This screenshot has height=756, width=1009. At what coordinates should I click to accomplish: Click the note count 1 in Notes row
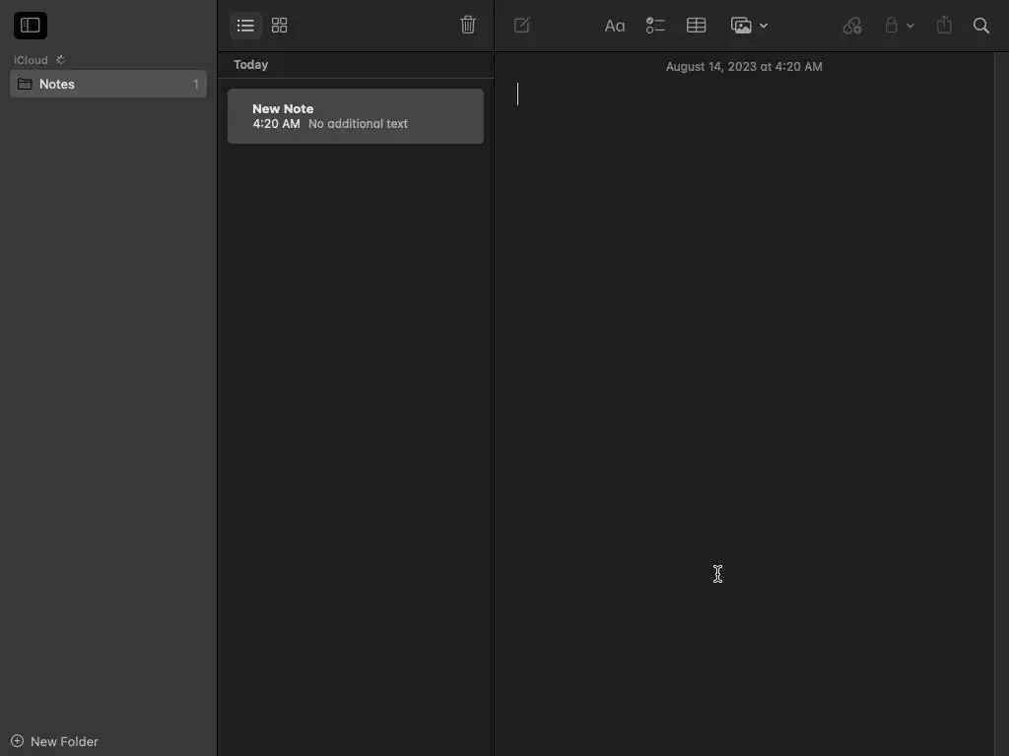[x=196, y=84]
